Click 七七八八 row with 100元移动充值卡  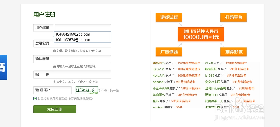(177, 75)
